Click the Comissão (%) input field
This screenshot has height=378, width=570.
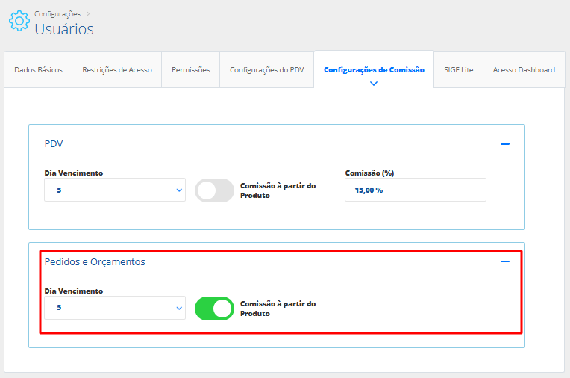[x=415, y=190]
